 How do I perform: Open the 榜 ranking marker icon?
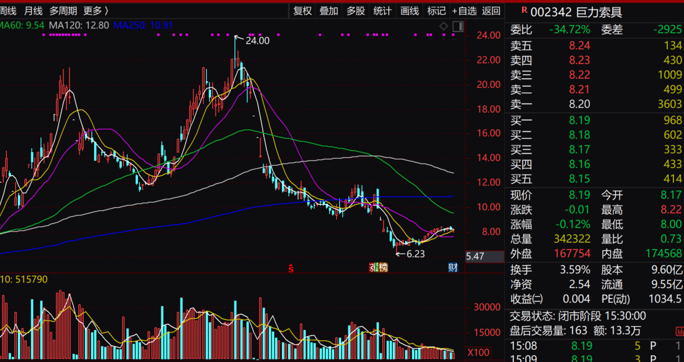tap(384, 267)
